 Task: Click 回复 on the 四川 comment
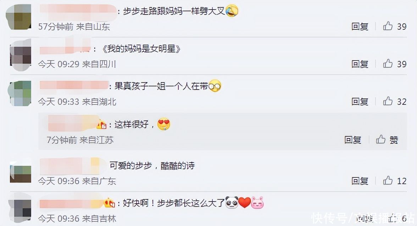click(x=360, y=64)
